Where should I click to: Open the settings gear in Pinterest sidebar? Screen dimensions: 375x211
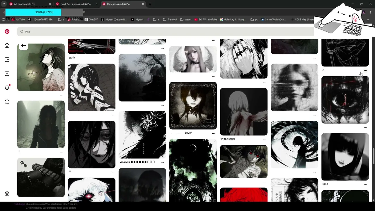pyautogui.click(x=7, y=194)
